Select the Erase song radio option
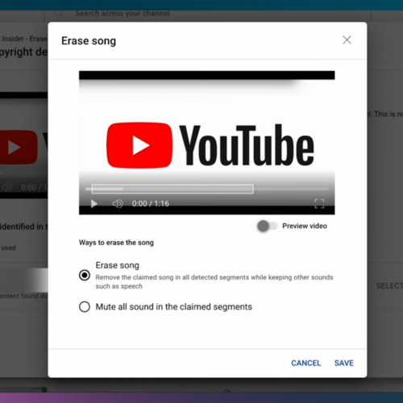Viewport: 403px width, 403px height. (85, 275)
